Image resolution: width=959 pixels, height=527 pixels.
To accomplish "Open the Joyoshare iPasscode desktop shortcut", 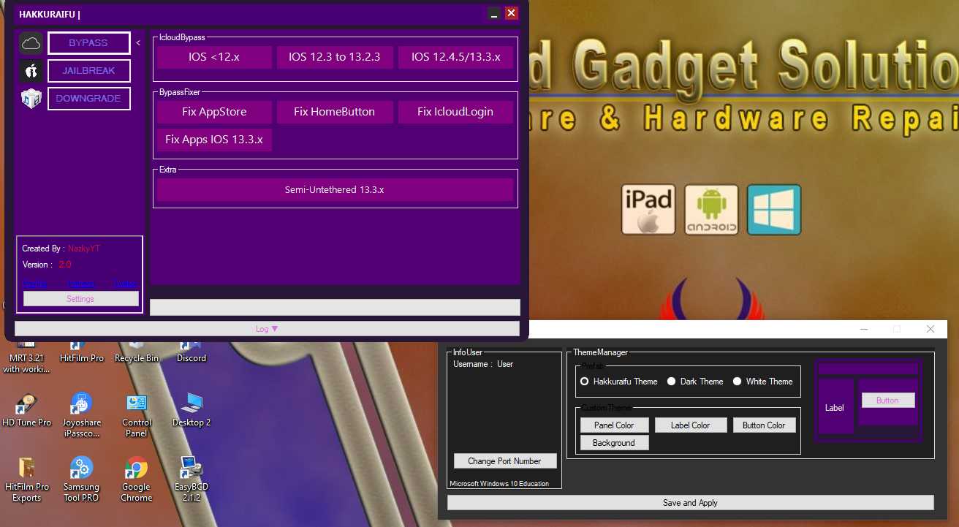I will tap(81, 414).
